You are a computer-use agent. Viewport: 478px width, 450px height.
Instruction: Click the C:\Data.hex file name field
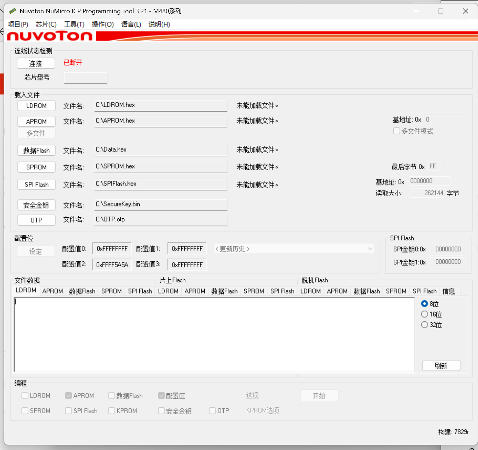pyautogui.click(x=161, y=150)
